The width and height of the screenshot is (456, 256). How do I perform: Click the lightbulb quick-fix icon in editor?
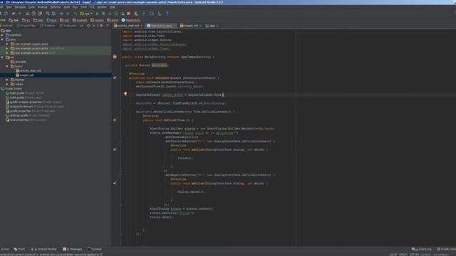coord(125,94)
